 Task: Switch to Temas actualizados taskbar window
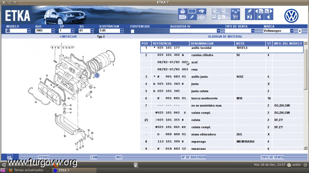pos(29,170)
